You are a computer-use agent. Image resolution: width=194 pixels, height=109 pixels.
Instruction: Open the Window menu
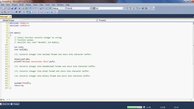(x=60, y=5)
